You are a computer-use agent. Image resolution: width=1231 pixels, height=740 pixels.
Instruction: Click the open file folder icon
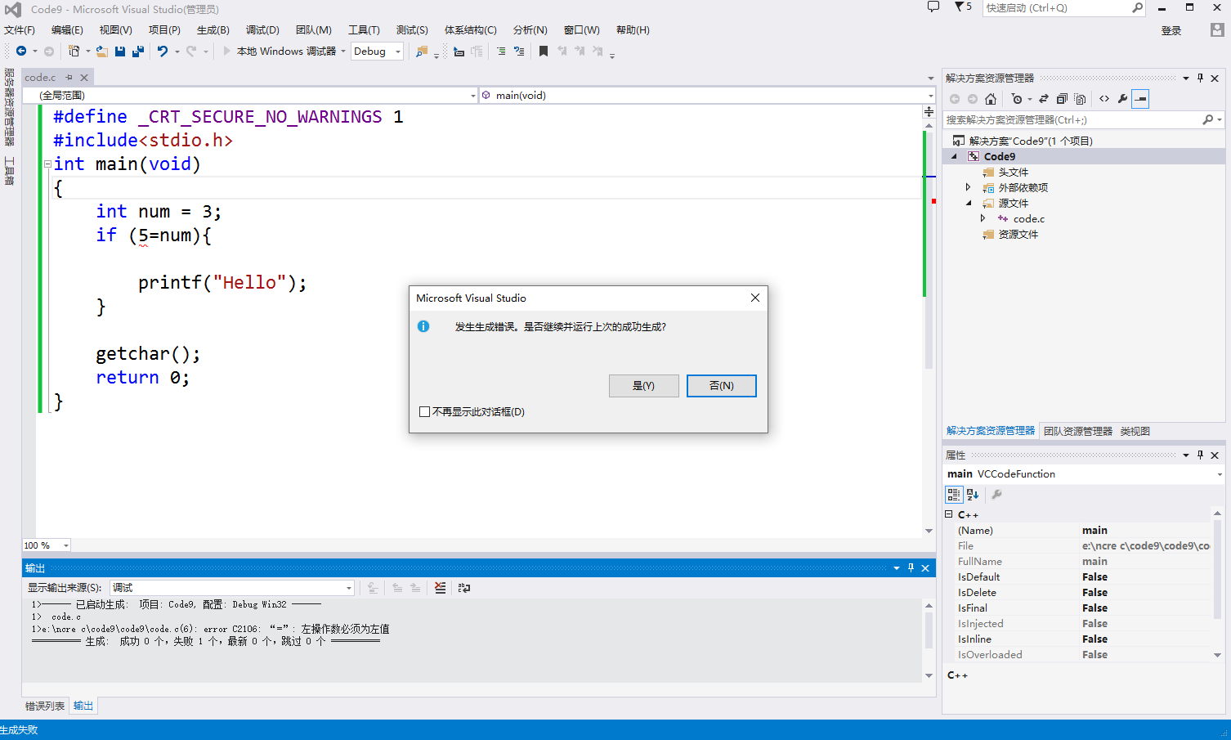pos(101,52)
